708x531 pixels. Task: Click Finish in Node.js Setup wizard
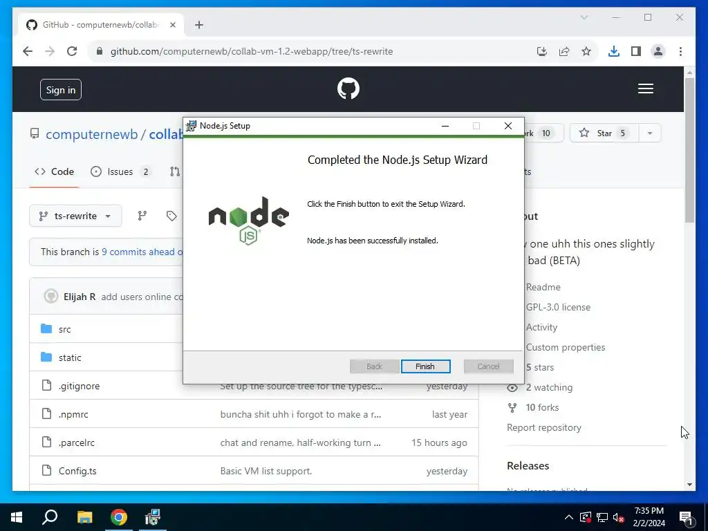coord(425,366)
